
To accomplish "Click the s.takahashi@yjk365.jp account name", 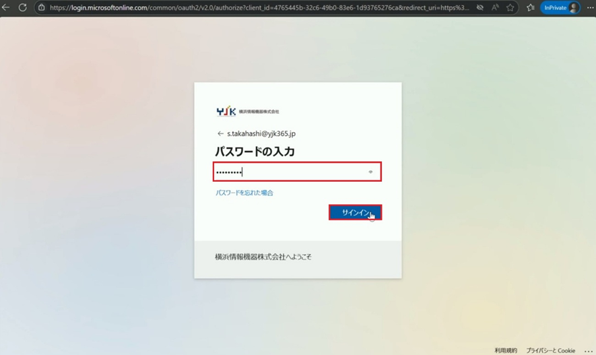I will (x=261, y=134).
